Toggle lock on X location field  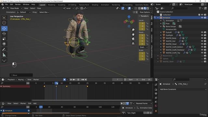[147, 23]
